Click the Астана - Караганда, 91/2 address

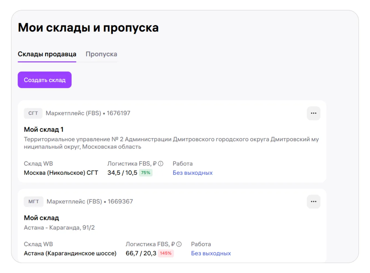click(59, 228)
